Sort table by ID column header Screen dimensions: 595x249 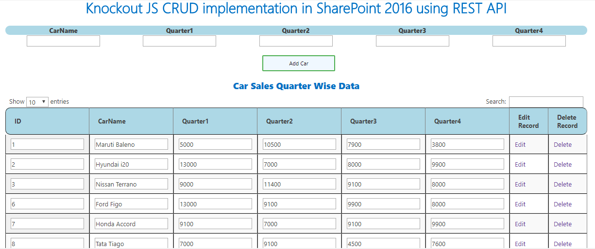[47, 121]
